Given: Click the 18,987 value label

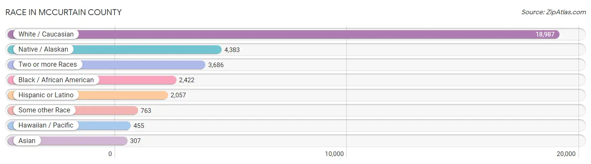Looking at the screenshot, I should click(545, 34).
